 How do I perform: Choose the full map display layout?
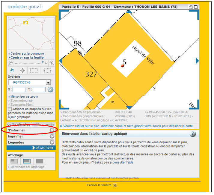pyautogui.click(x=40, y=161)
